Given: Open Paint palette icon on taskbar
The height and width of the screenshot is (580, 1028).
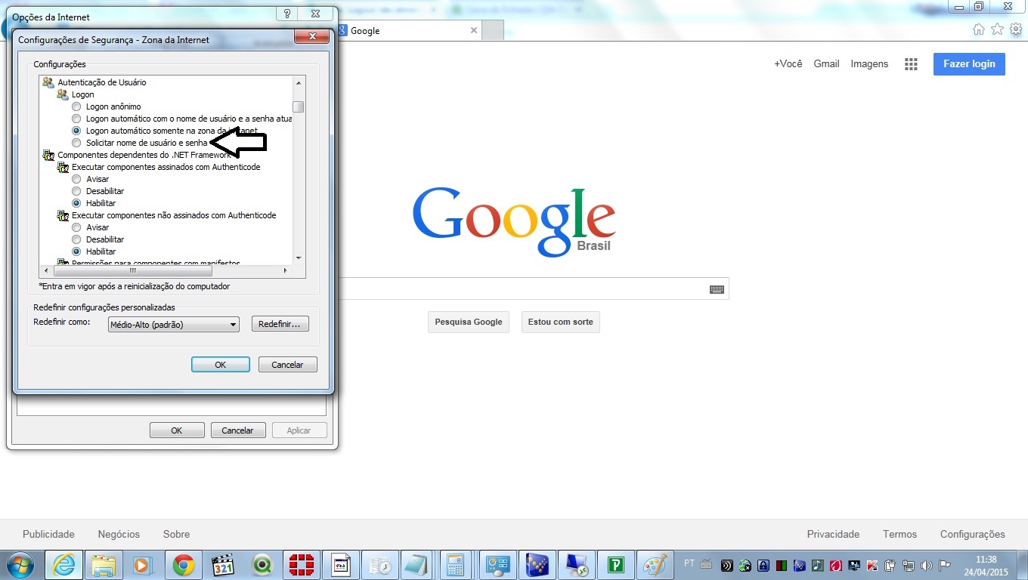Looking at the screenshot, I should [655, 565].
